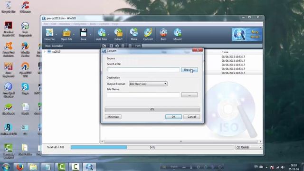This screenshot has height=171, width=304.
Task: Expand the Save dropdown arrow
Action: pyautogui.click(x=90, y=34)
